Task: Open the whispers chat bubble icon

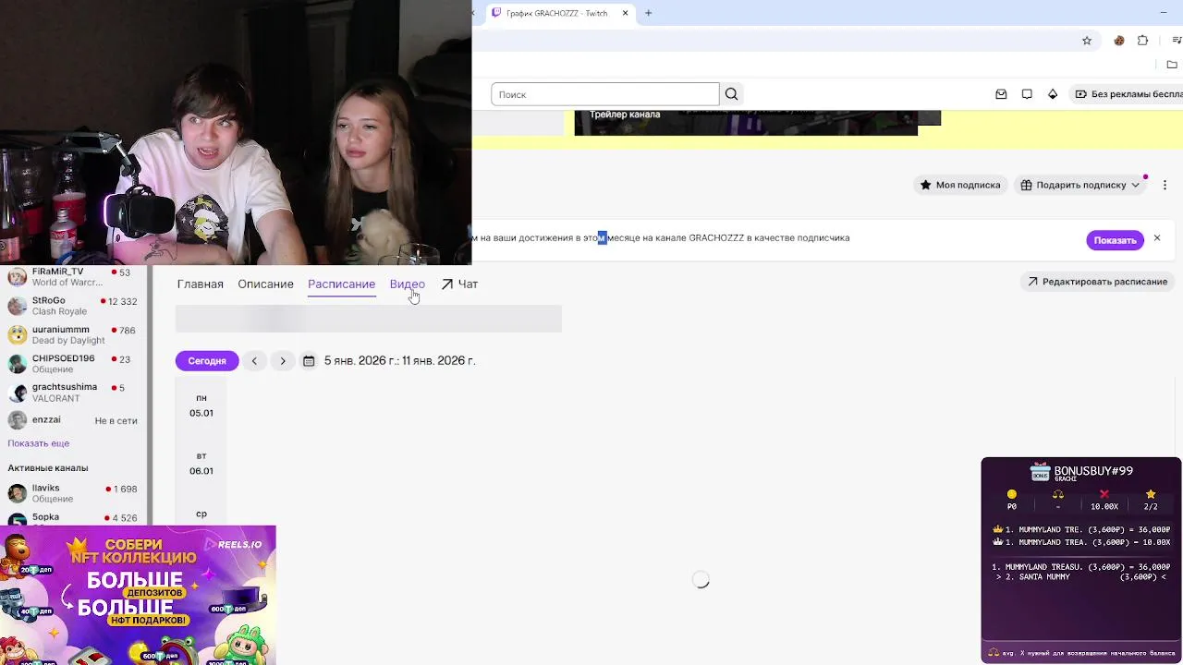Action: [x=1027, y=94]
